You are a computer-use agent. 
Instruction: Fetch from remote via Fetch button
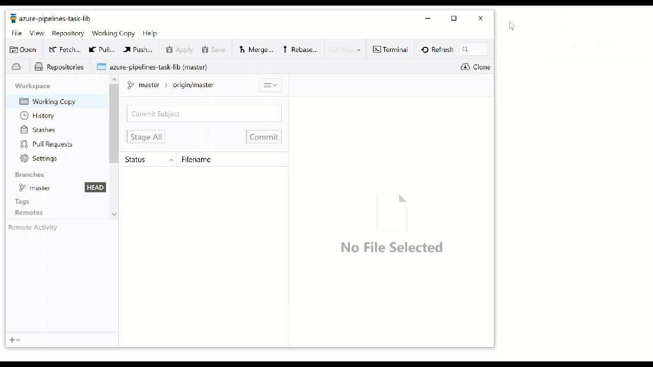click(65, 49)
